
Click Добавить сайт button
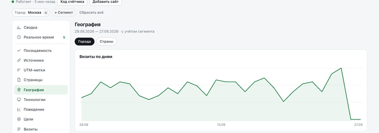click(106, 2)
